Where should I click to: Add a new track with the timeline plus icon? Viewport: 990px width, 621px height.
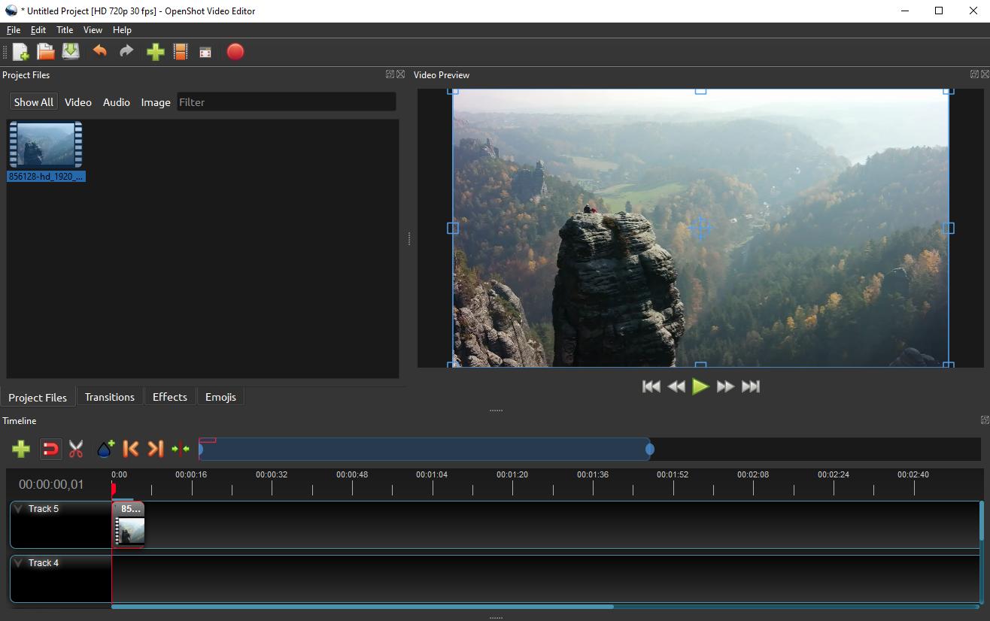20,449
